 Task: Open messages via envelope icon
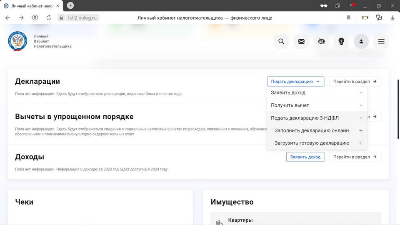click(x=301, y=41)
